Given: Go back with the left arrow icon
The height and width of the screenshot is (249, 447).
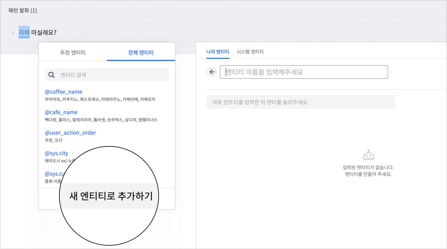Looking at the screenshot, I should [212, 72].
